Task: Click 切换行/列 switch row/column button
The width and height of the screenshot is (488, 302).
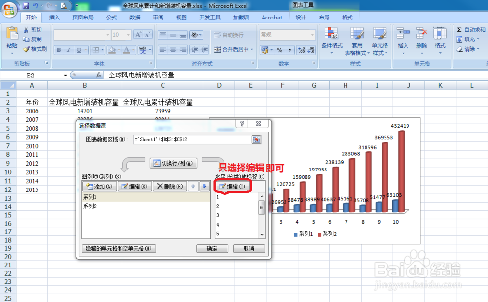Action: pyautogui.click(x=173, y=163)
